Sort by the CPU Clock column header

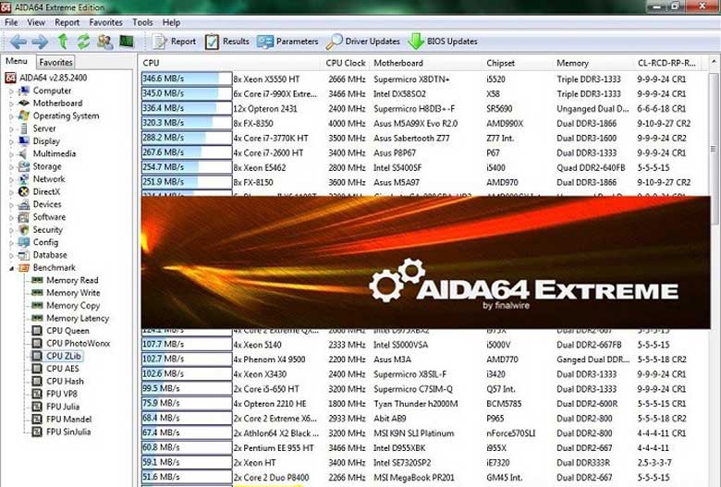tap(346, 63)
